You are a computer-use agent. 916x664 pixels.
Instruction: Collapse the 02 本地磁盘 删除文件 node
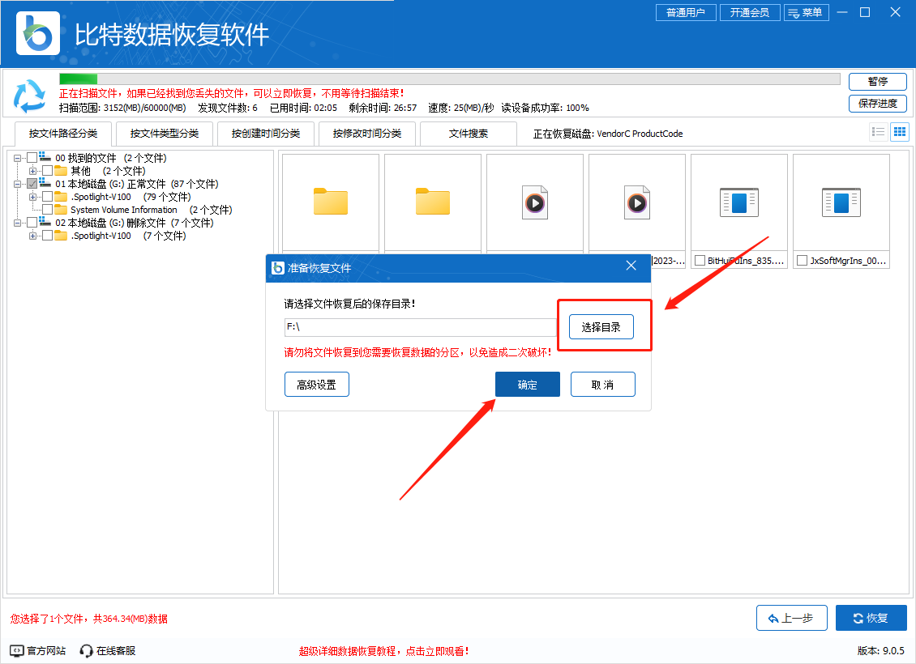pos(18,223)
